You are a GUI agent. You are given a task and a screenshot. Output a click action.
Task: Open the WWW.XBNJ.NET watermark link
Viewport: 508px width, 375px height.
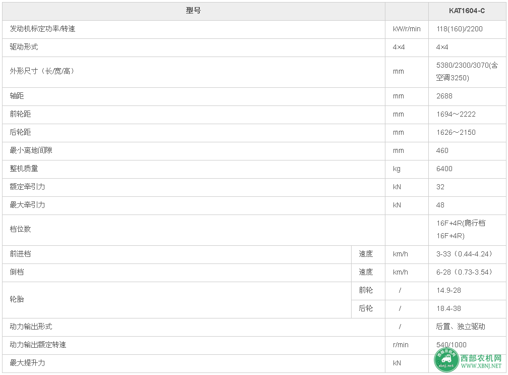[x=481, y=366]
